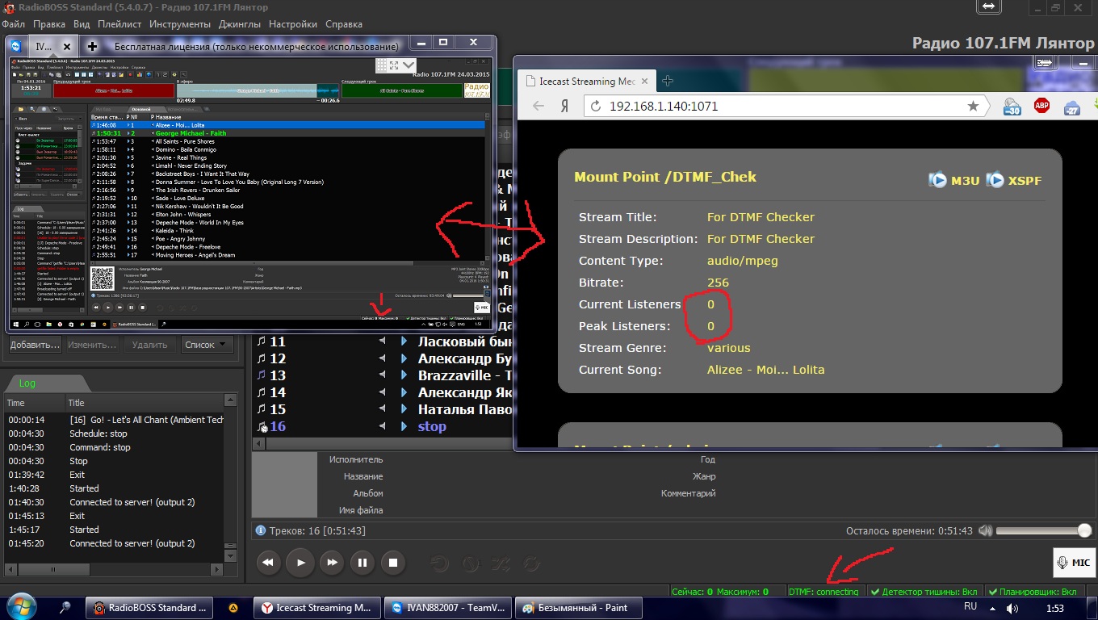Open the ABP Adblock extension icon
This screenshot has height=620, width=1098.
(1041, 106)
